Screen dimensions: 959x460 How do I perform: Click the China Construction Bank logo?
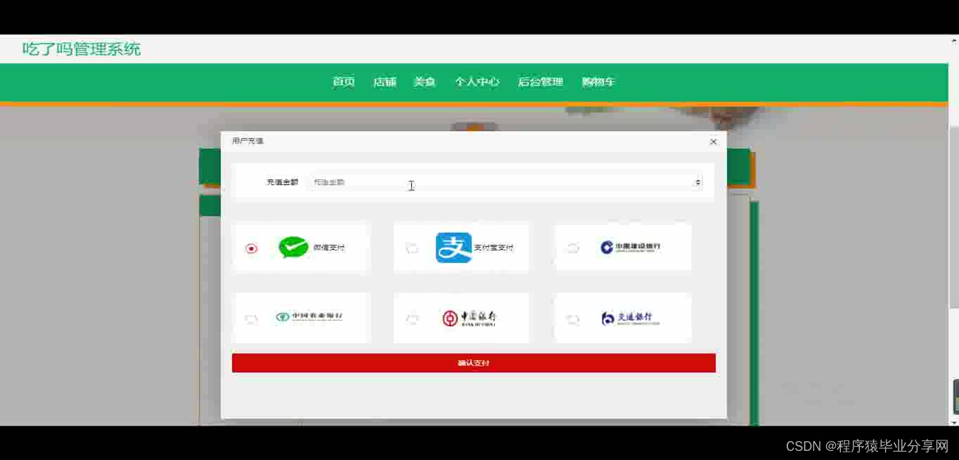pyautogui.click(x=631, y=247)
